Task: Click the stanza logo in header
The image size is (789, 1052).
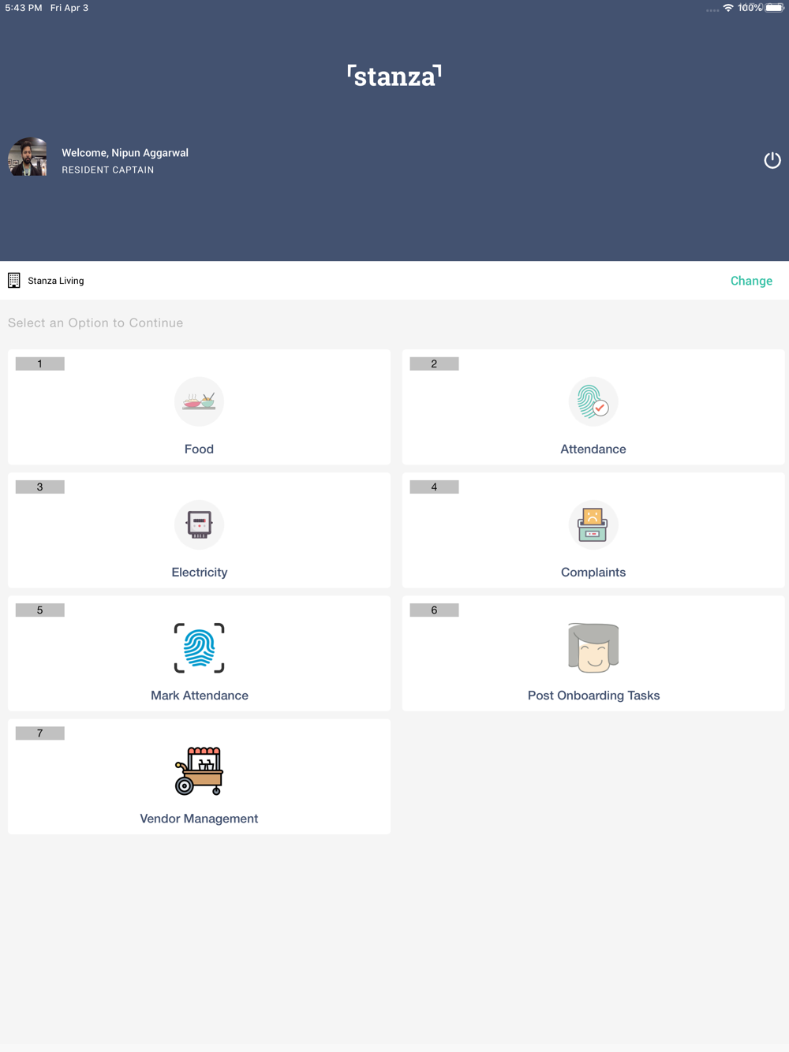Action: coord(394,76)
